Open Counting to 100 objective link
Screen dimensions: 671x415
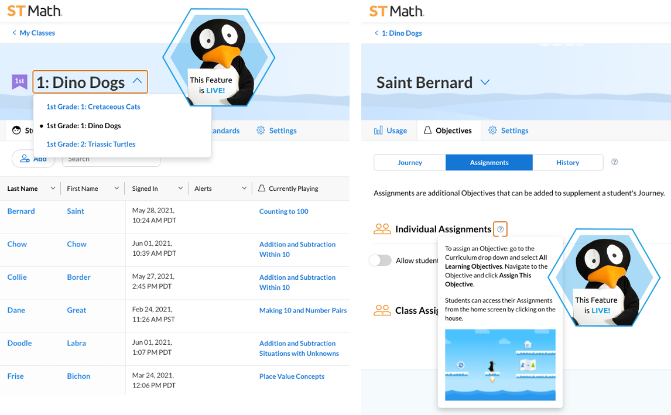point(284,211)
